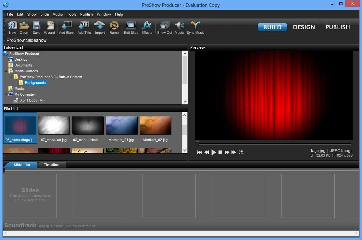Switch to the Timeline tab
The image size is (362, 240).
(52, 165)
